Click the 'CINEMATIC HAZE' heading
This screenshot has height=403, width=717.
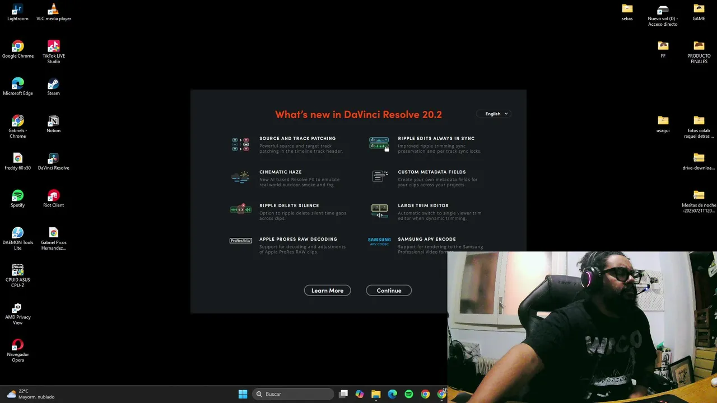pyautogui.click(x=281, y=172)
